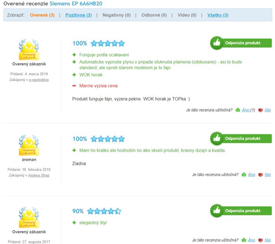Click red thumbs-down icon on zroman's review
275x244 pixels.
tap(260, 175)
